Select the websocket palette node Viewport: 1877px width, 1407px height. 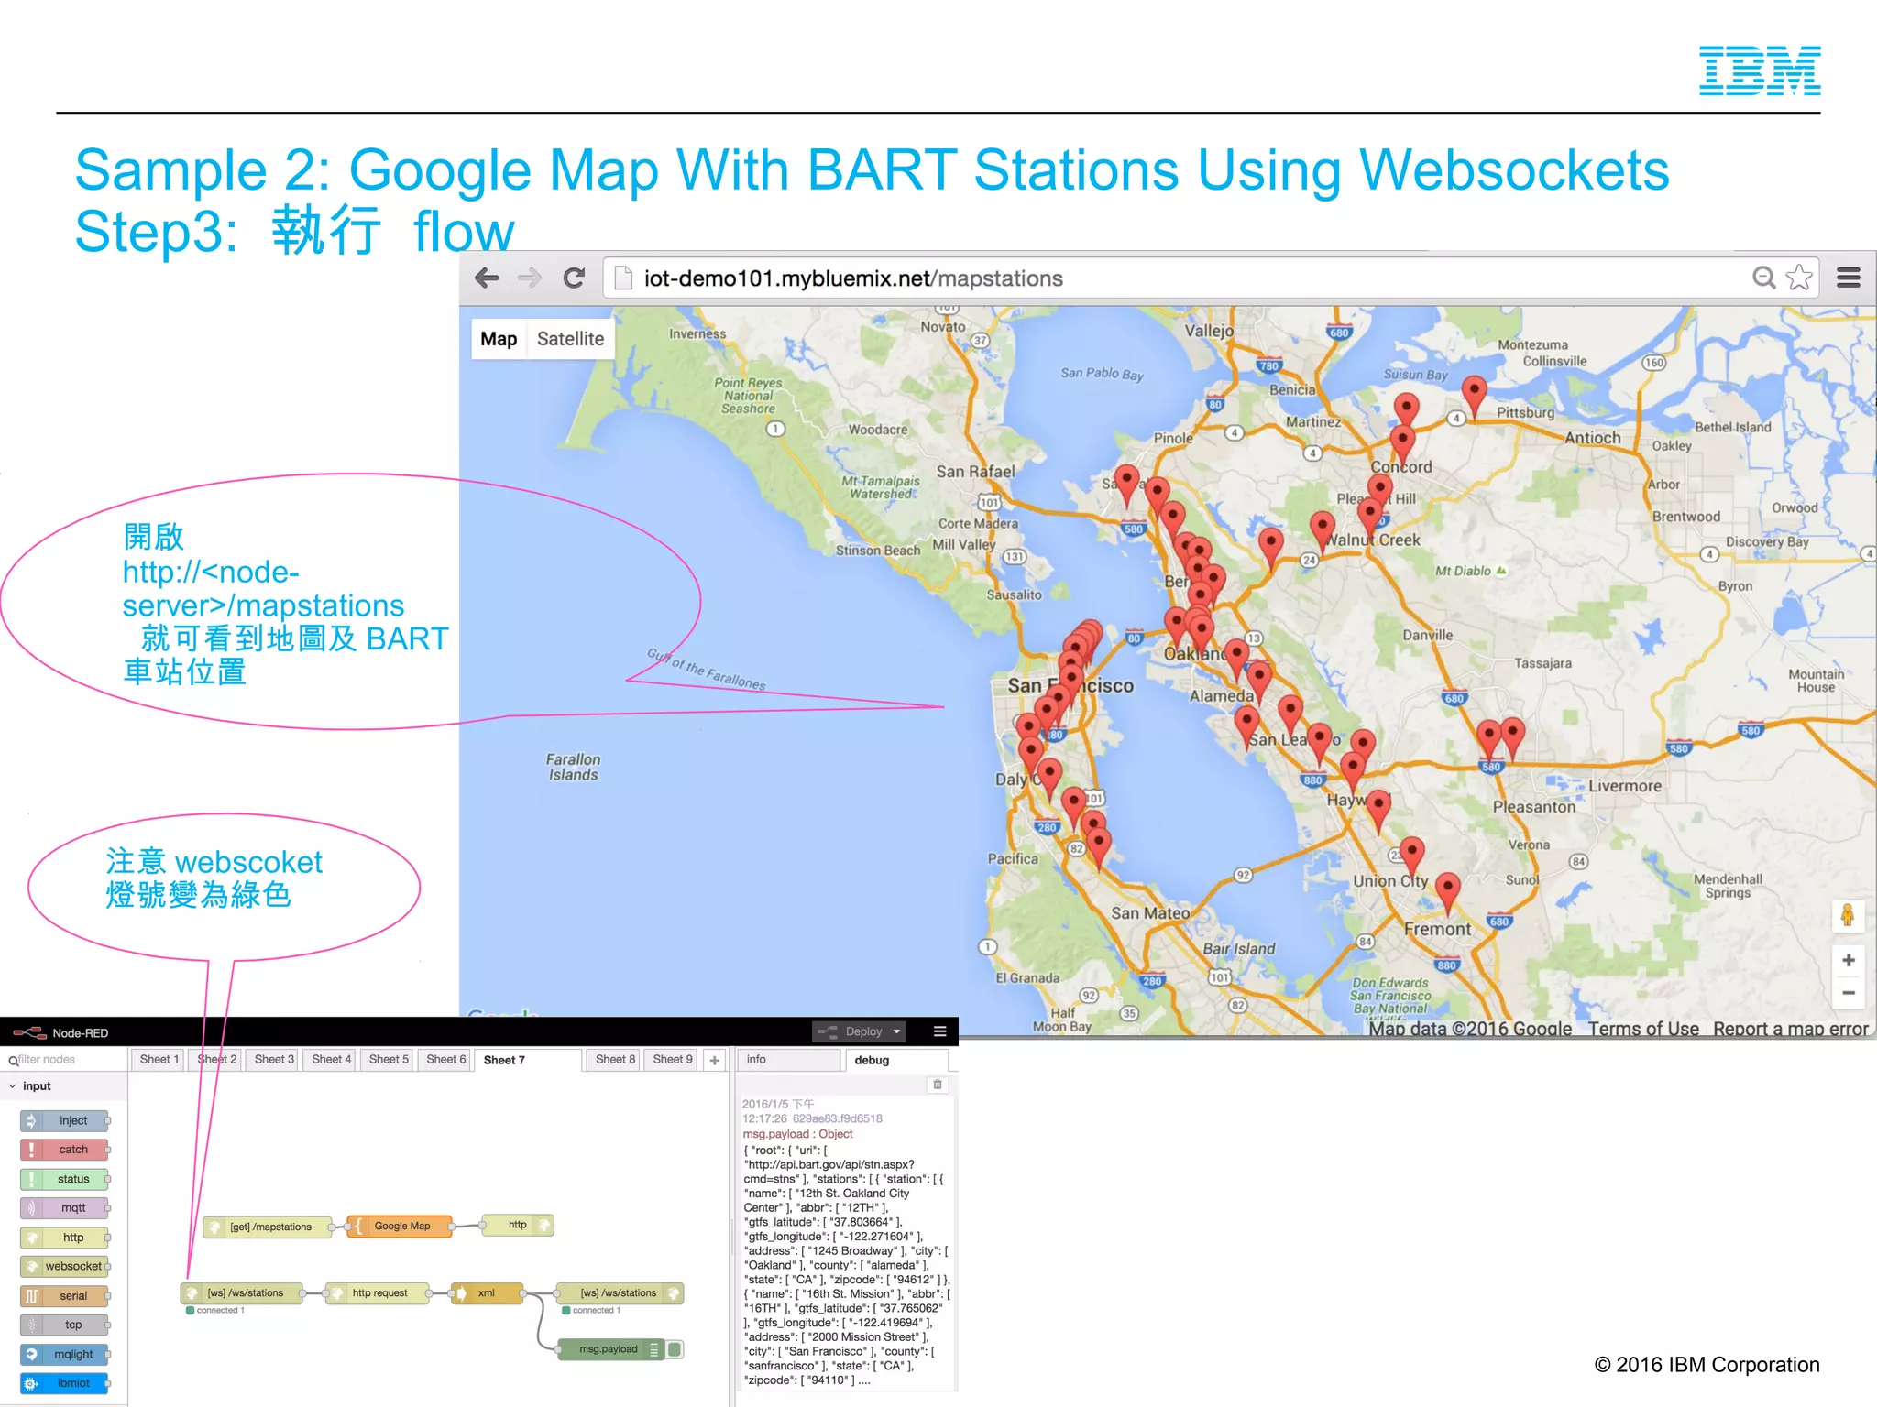pyautogui.click(x=64, y=1267)
